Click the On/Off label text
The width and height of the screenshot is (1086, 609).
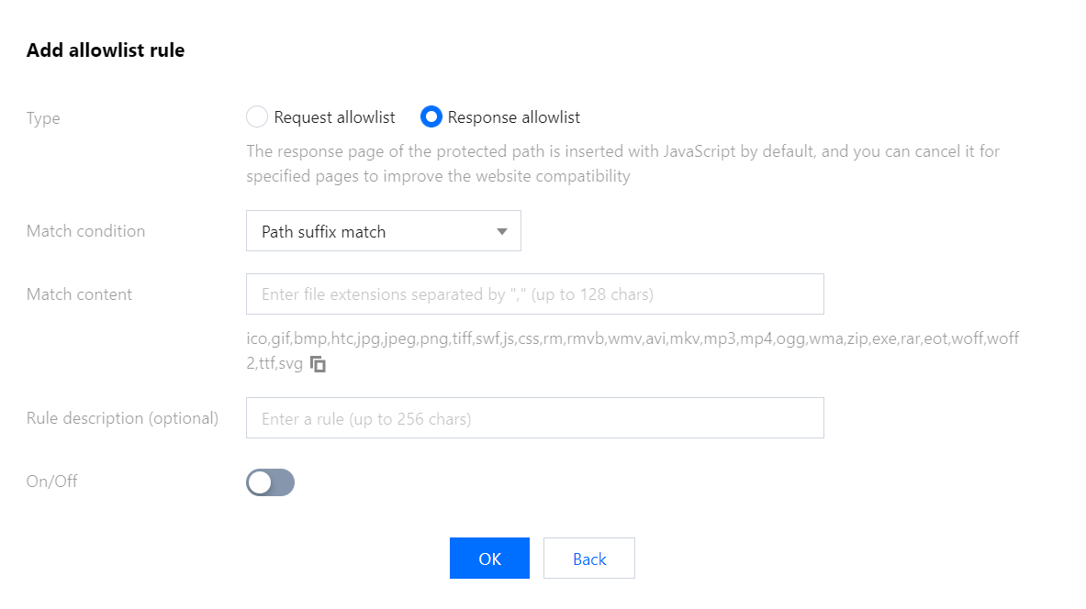pyautogui.click(x=51, y=481)
